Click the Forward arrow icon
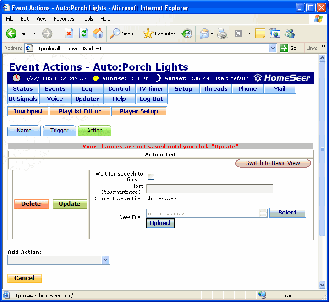Image resolution: width=329 pixels, height=302 pixels. tap(47, 33)
